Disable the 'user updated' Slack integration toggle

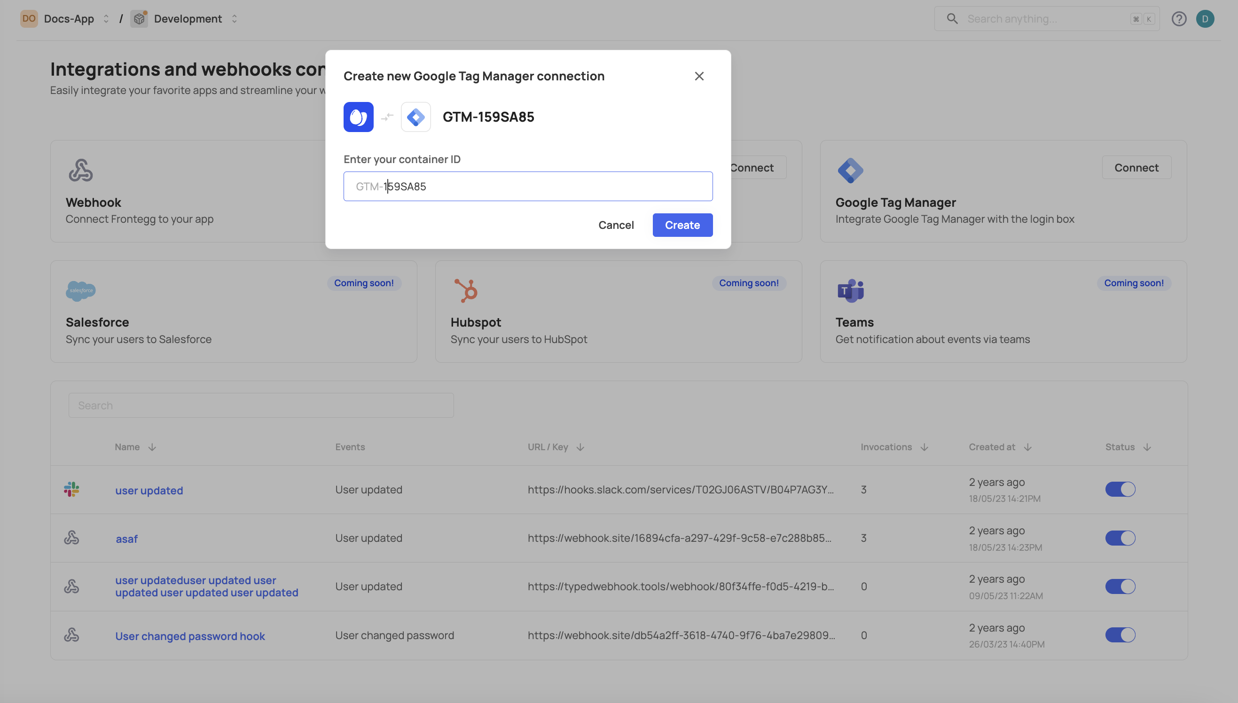(1120, 490)
